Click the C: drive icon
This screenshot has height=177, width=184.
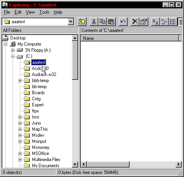[x=20, y=56]
